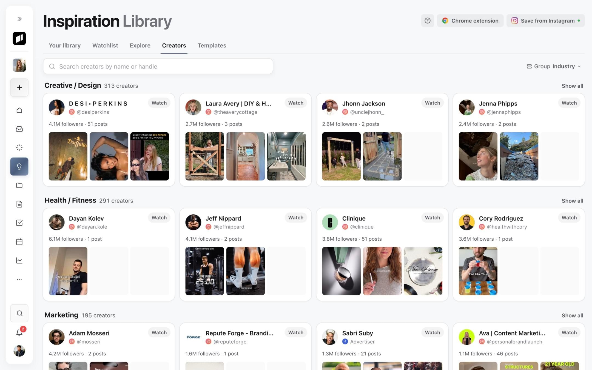Click Jenna Phipps creator name

click(498, 103)
